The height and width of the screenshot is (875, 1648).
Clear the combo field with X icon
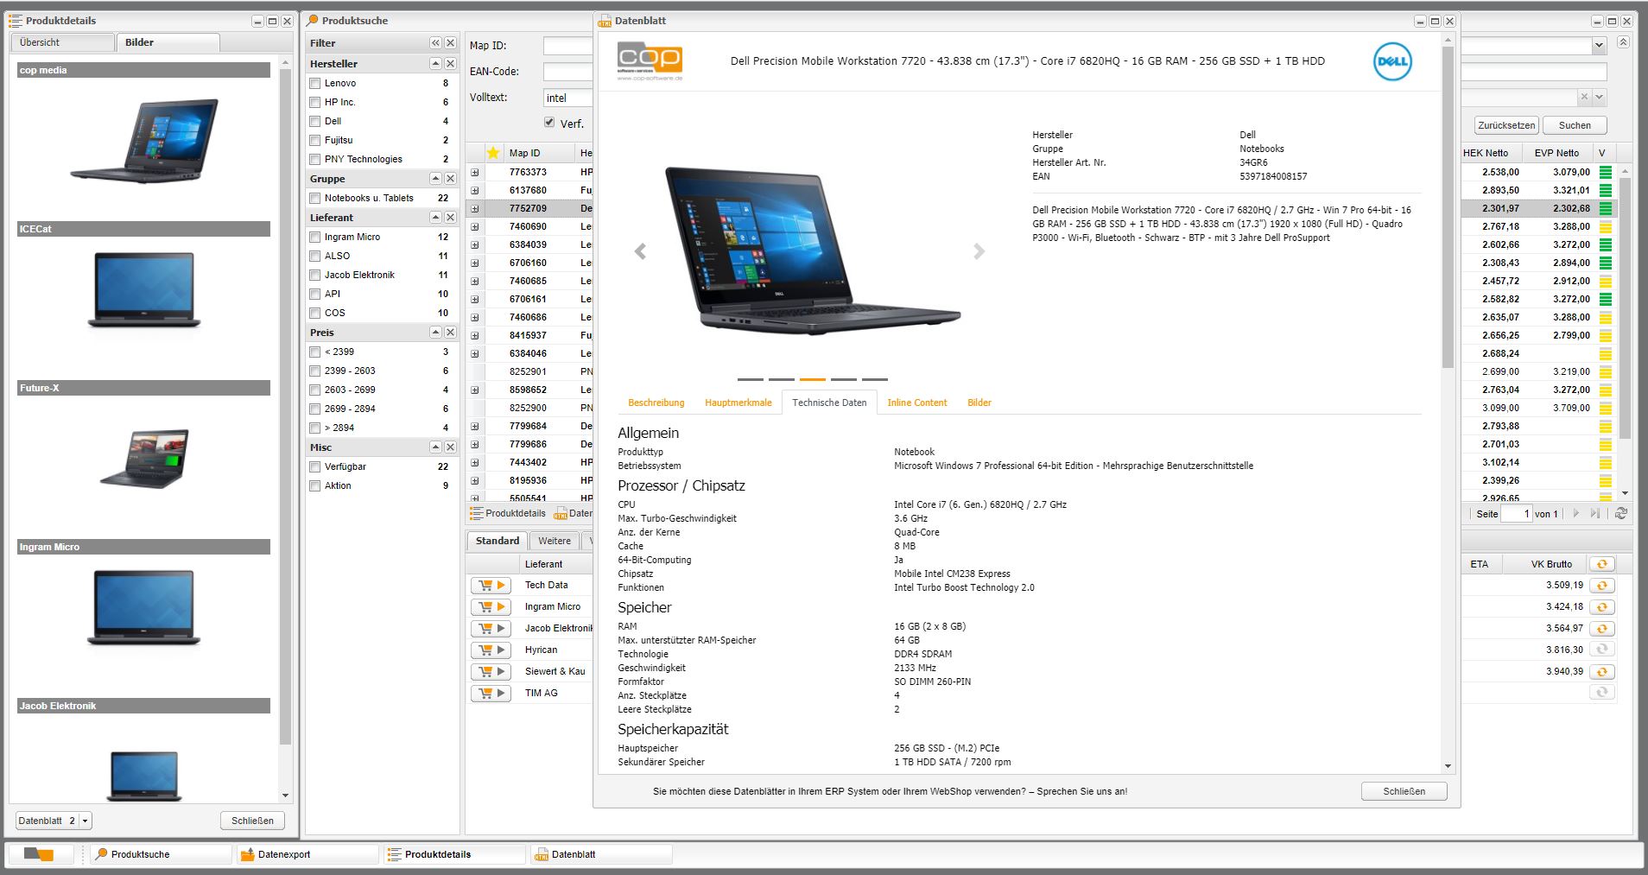coord(1584,98)
